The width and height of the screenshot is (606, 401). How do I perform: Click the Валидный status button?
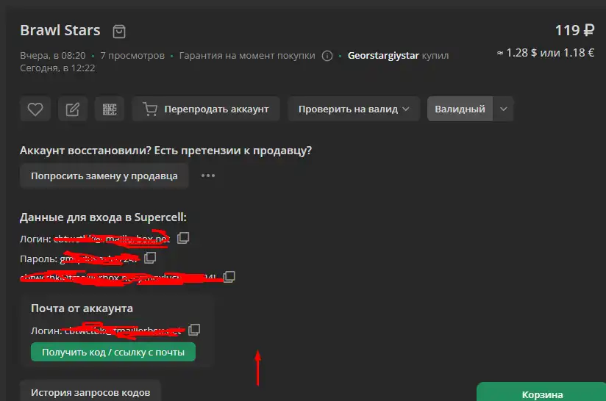point(460,109)
